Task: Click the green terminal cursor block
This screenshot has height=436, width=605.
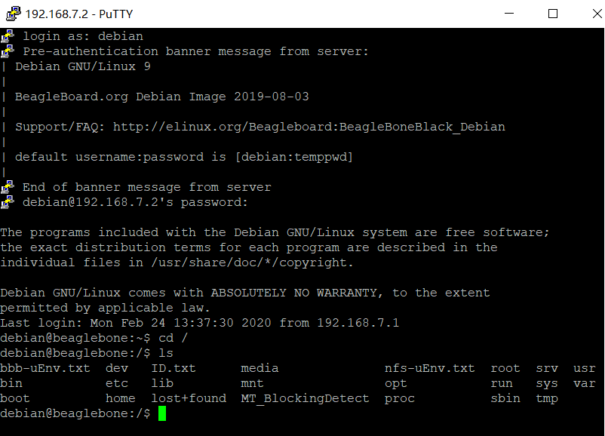Action: pos(161,413)
